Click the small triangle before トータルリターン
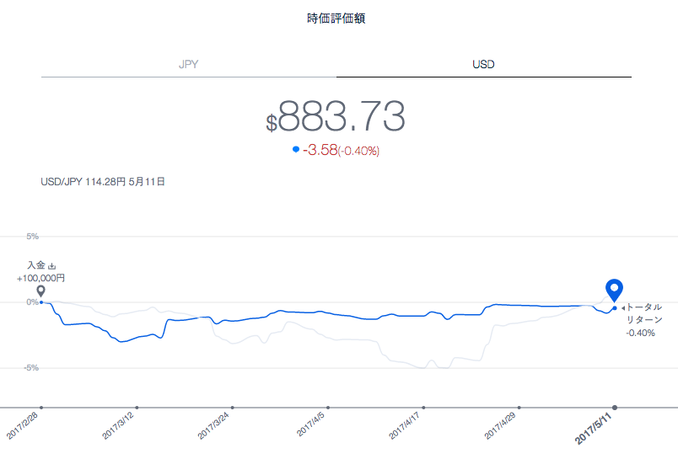The image size is (678, 459). click(x=622, y=308)
